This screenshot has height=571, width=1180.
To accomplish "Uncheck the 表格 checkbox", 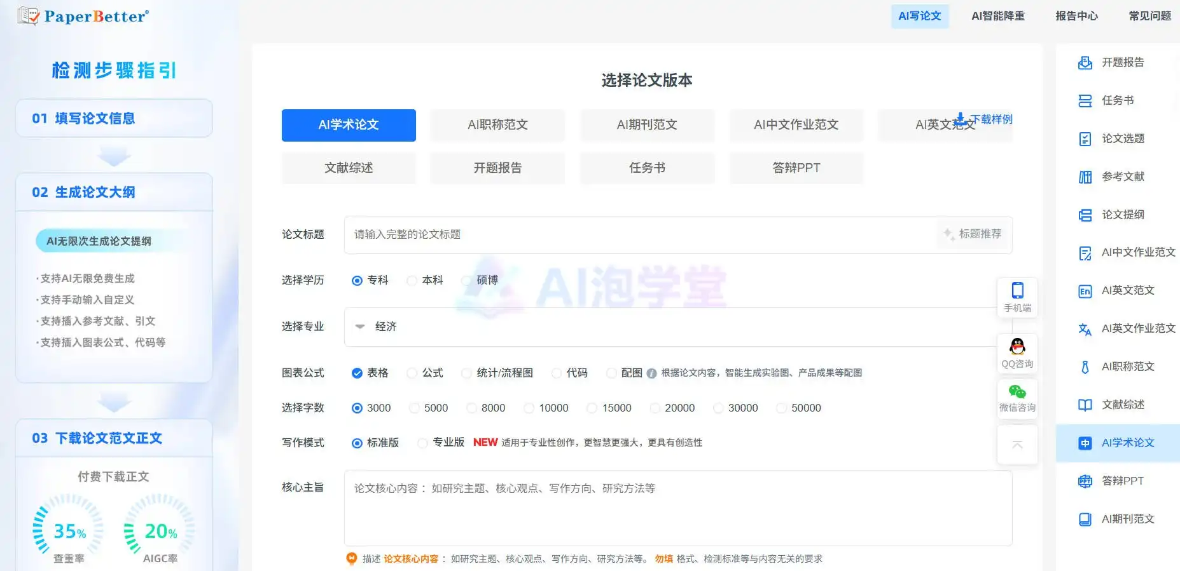I will coord(357,373).
